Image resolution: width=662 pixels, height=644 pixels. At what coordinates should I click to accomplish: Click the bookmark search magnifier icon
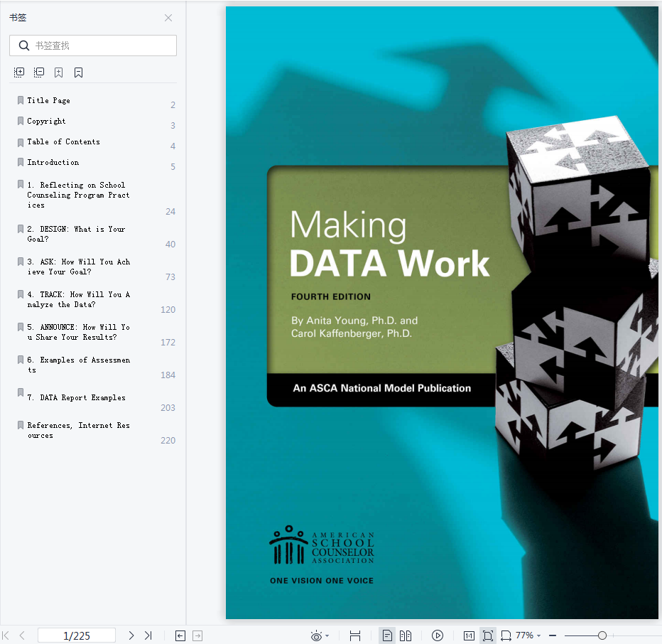tap(24, 45)
